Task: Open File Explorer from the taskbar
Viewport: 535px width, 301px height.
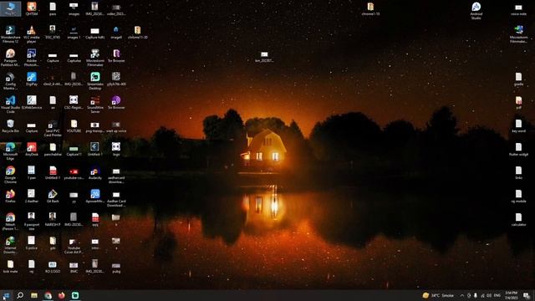Action: (x=34, y=295)
